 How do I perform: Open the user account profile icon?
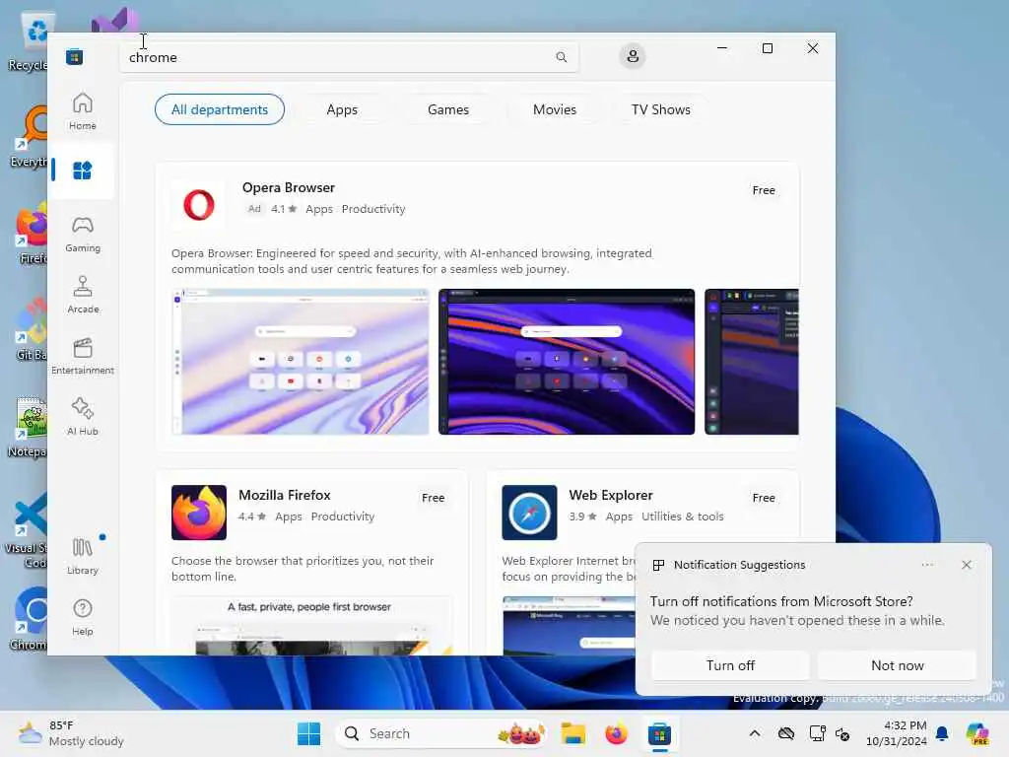point(633,56)
